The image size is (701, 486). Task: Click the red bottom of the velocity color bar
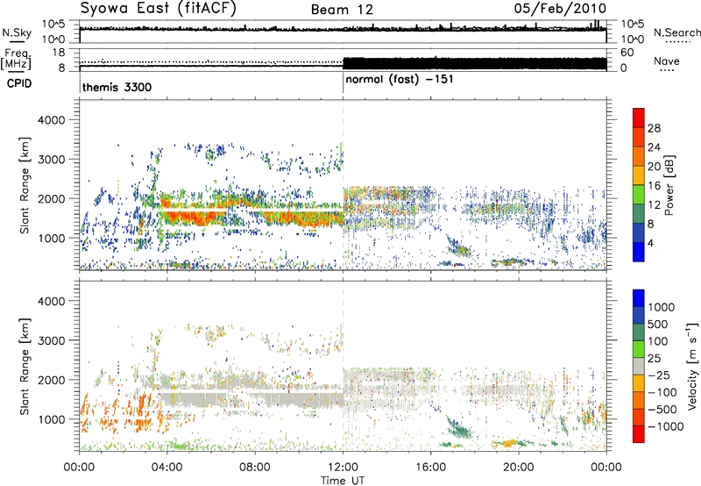click(639, 434)
